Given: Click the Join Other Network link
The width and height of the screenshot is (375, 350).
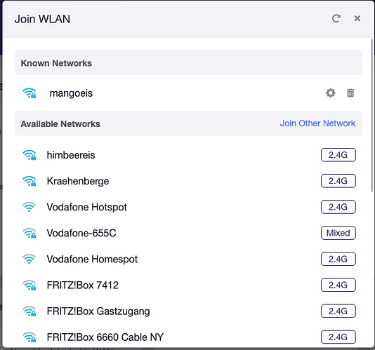Looking at the screenshot, I should 317,123.
